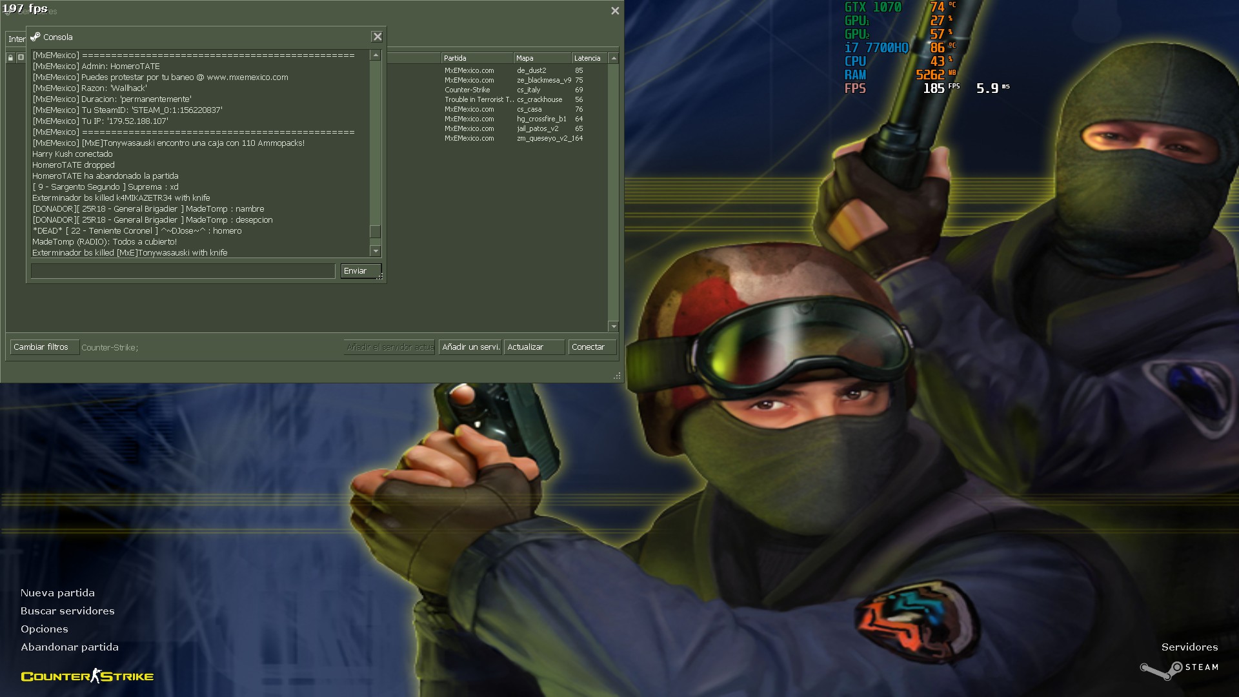Open Cambiar filtros options
This screenshot has height=697, width=1239.
pyautogui.click(x=45, y=347)
